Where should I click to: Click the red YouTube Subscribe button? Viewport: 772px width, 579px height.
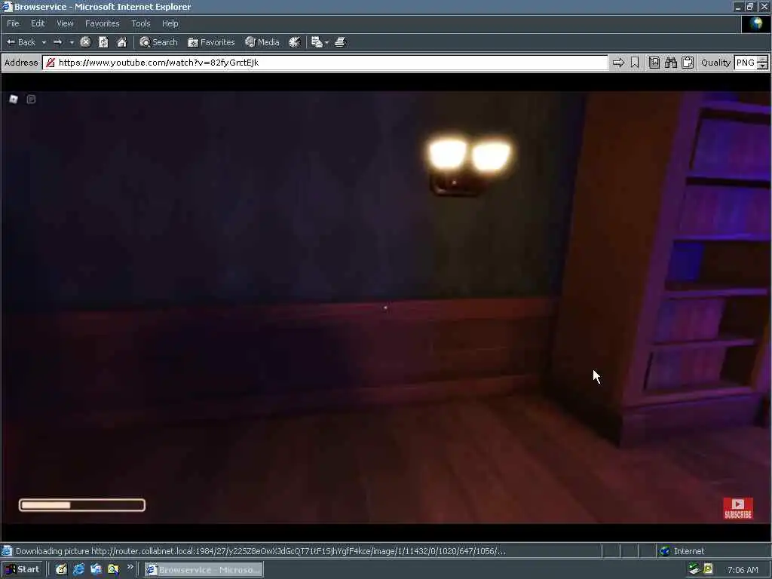pyautogui.click(x=737, y=508)
